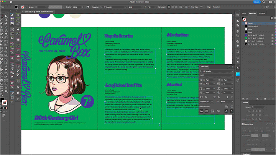Click Superscript icon in Character panel
This screenshot has height=155, width=276.
coord(214,97)
